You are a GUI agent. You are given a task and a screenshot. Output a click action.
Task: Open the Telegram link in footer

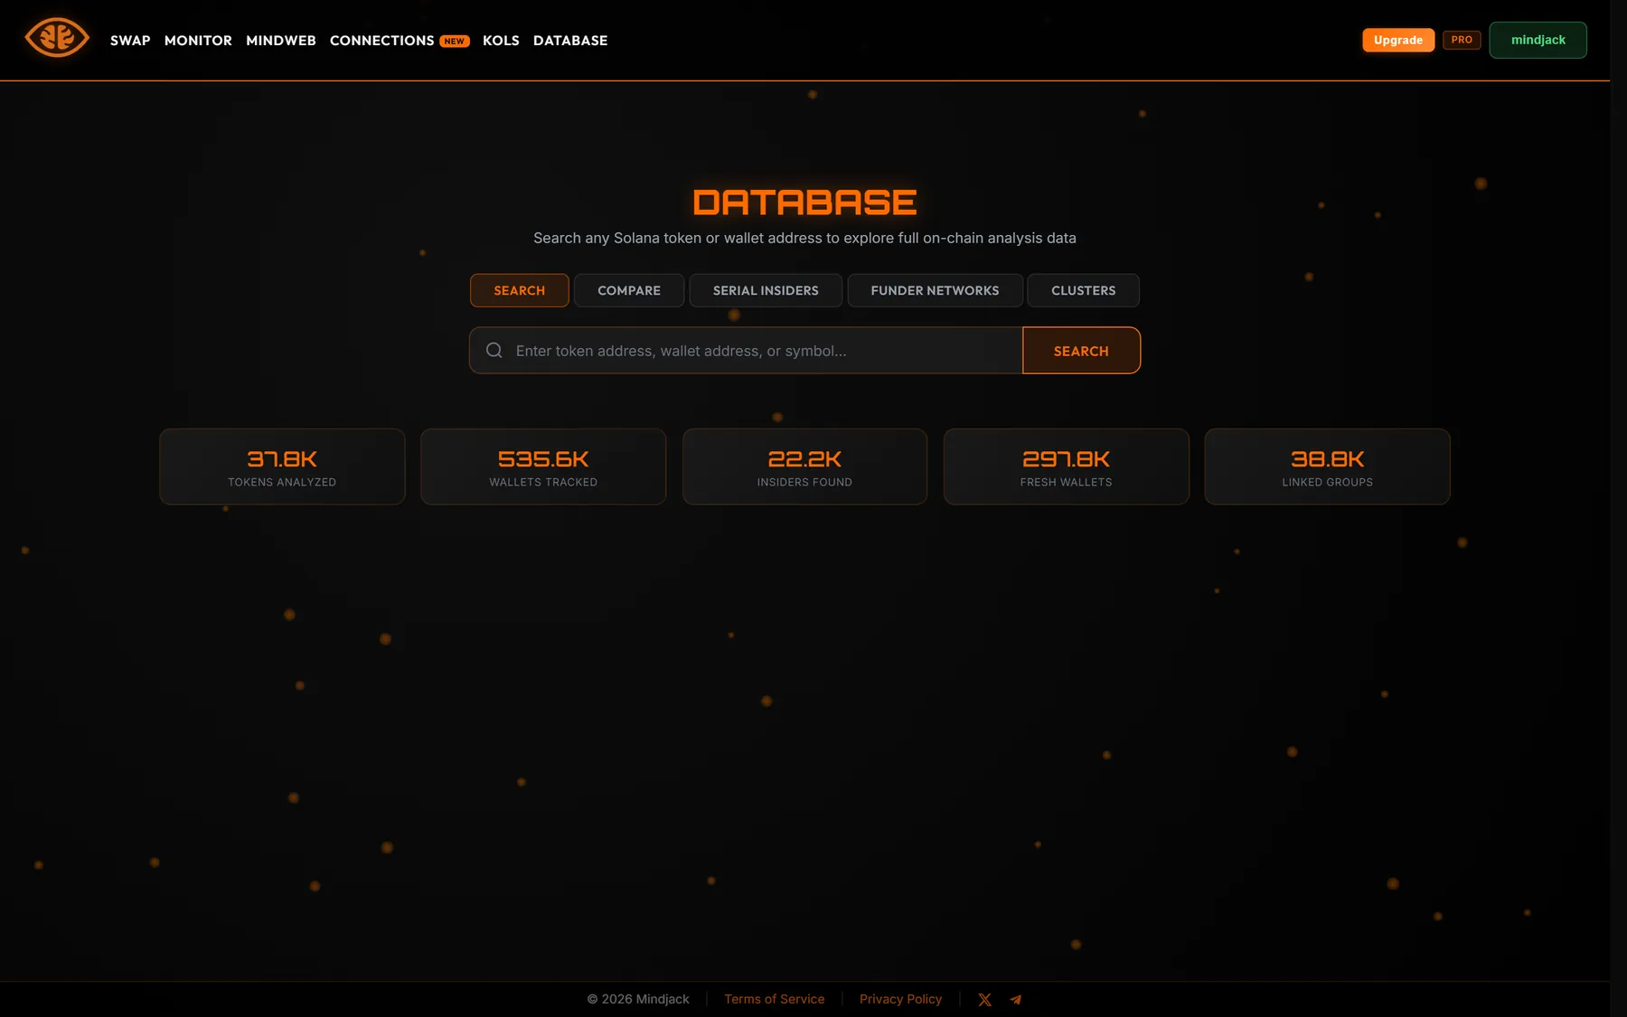click(1016, 1000)
